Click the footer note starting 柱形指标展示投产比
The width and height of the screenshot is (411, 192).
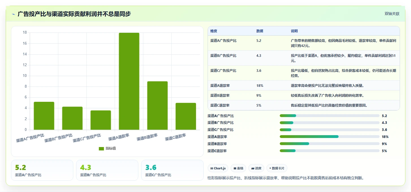(x=286, y=178)
